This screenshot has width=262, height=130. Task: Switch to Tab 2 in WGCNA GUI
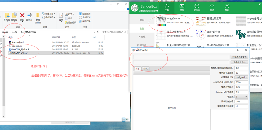coord(146,69)
